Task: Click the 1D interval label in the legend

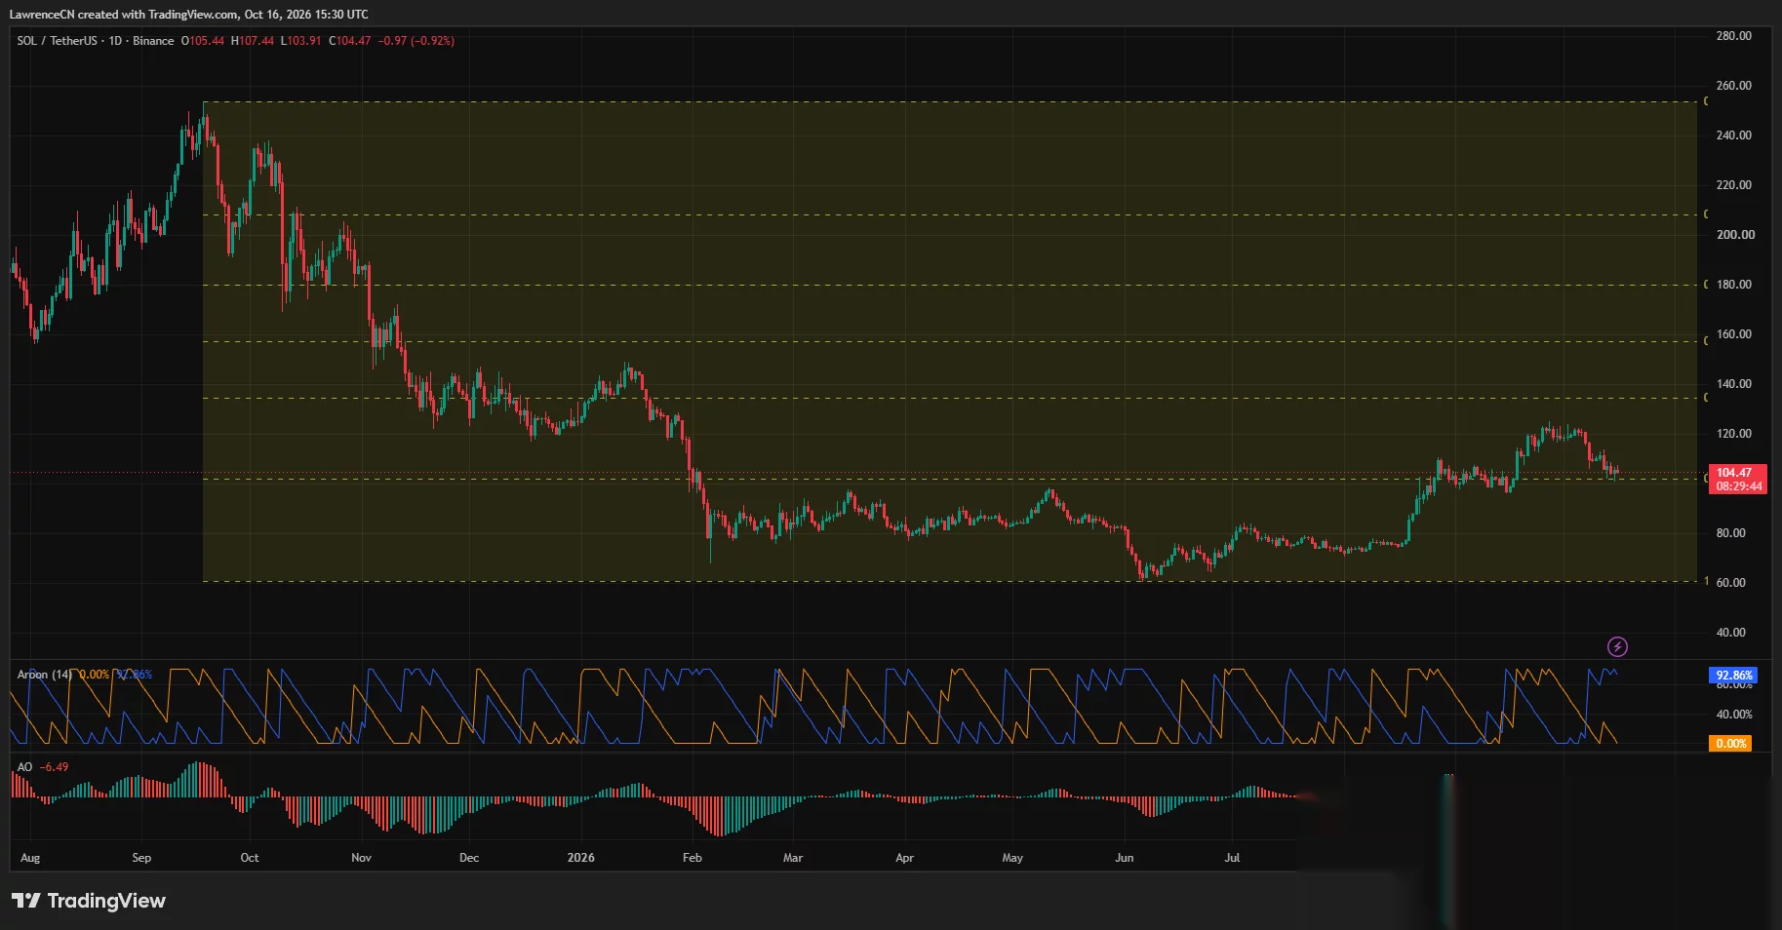Action: click(115, 41)
